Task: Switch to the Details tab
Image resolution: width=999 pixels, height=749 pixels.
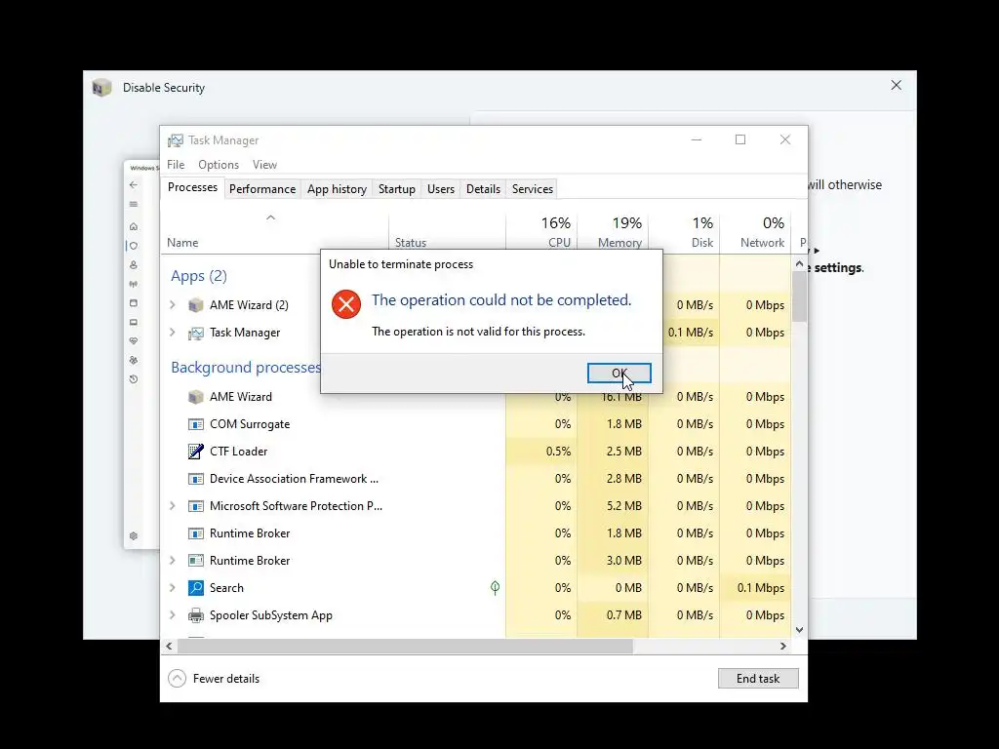Action: click(x=483, y=189)
